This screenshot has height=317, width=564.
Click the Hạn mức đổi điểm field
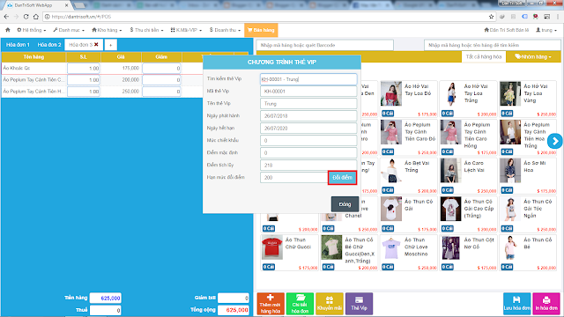pyautogui.click(x=293, y=178)
